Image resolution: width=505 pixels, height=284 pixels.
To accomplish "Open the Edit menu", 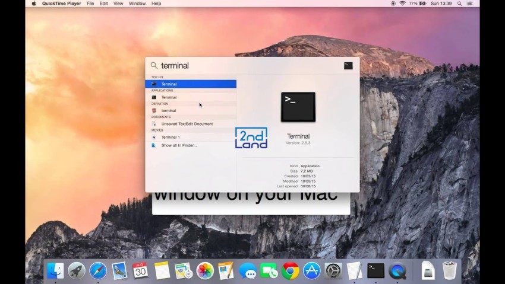I will tap(103, 4).
